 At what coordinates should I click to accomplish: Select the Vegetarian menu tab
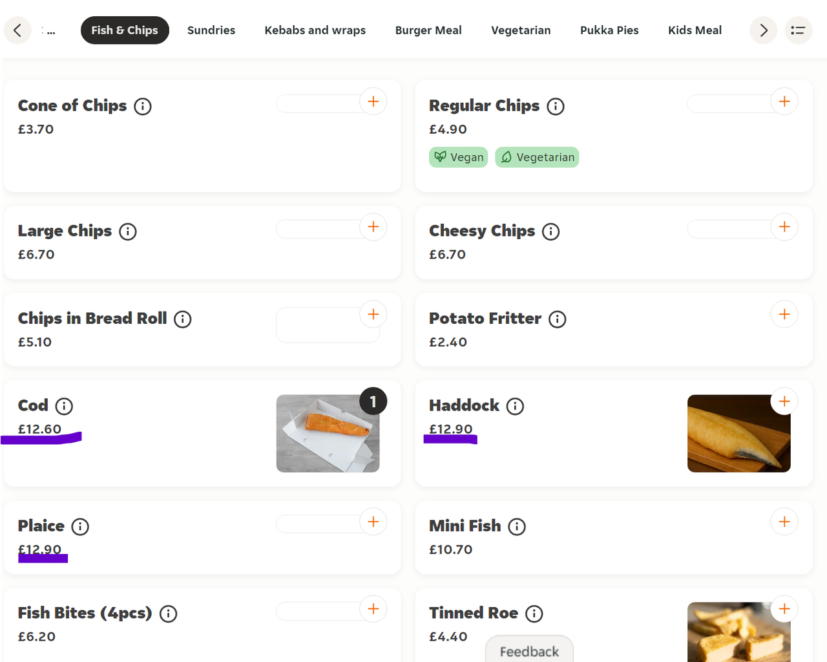point(521,30)
